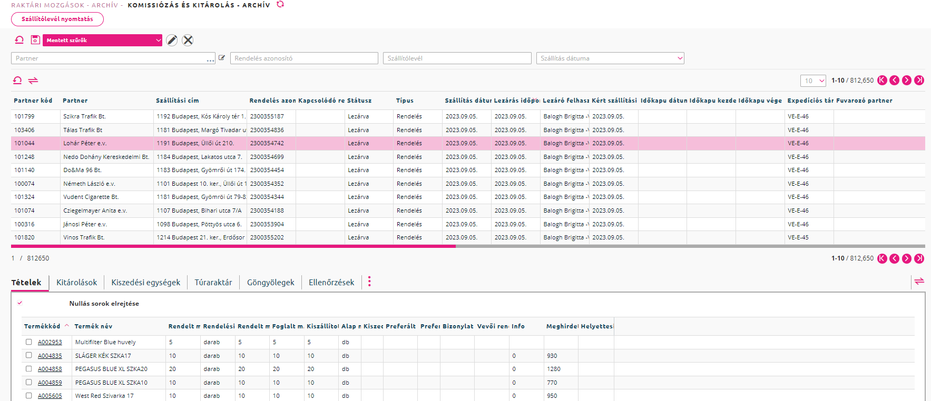Edit the saved filter with the pencil icon
The image size is (931, 401).
(172, 40)
